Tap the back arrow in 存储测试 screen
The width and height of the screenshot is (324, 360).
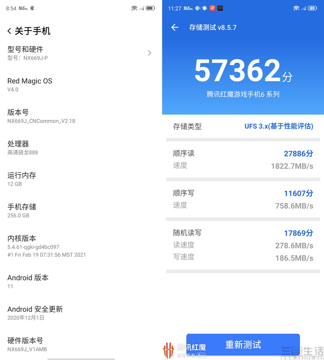click(x=175, y=28)
